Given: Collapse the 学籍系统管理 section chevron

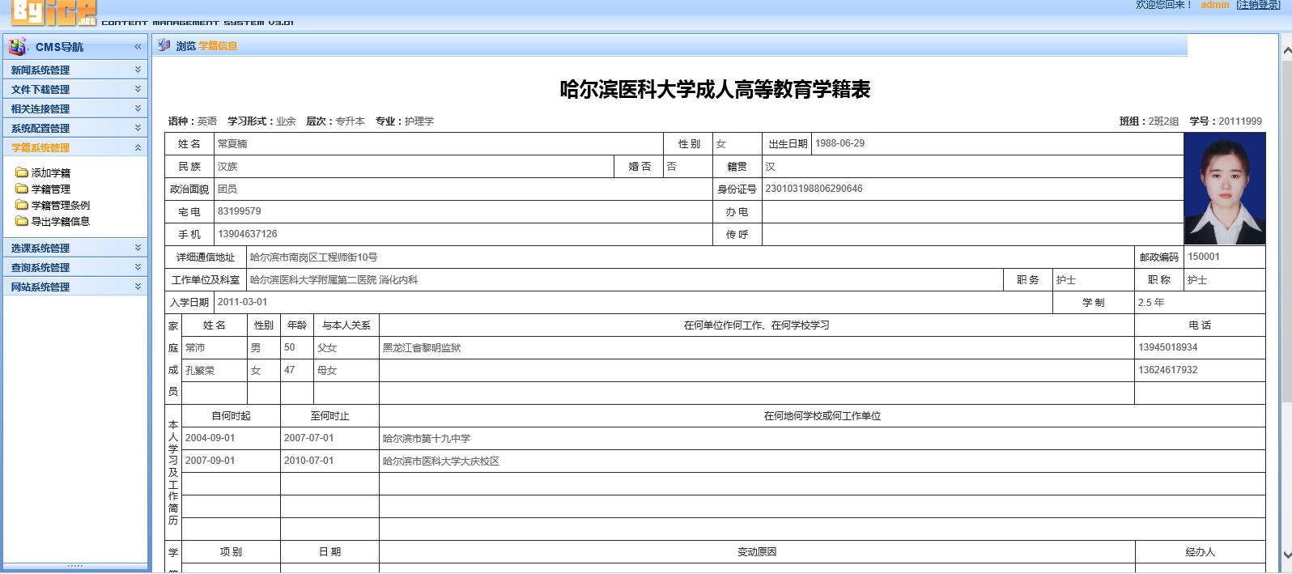Looking at the screenshot, I should (x=138, y=147).
